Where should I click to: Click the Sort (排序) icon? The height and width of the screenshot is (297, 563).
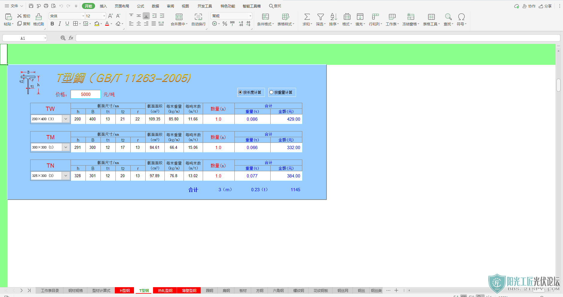pos(334,17)
